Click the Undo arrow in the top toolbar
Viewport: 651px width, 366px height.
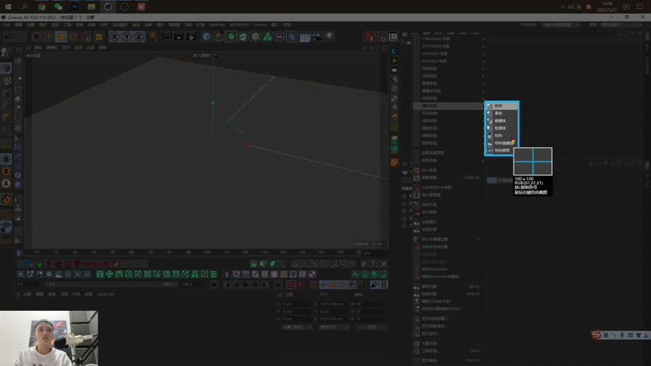point(9,37)
